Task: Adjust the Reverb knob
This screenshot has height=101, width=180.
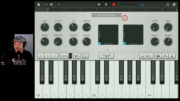Action: click(45, 42)
